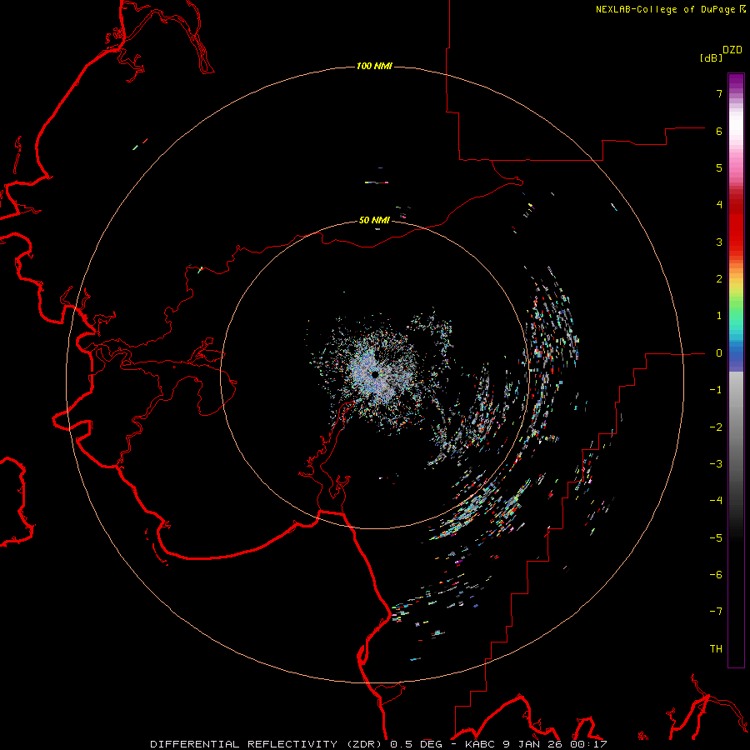Click the 0.5 DEG elevation text
Image resolution: width=750 pixels, height=750 pixels.
[x=416, y=744]
